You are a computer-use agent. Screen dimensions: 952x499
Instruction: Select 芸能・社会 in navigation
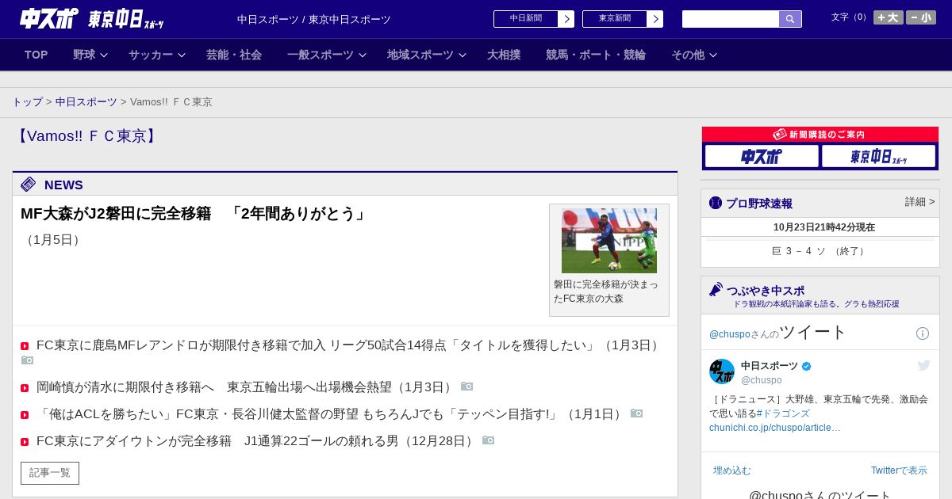click(x=234, y=55)
